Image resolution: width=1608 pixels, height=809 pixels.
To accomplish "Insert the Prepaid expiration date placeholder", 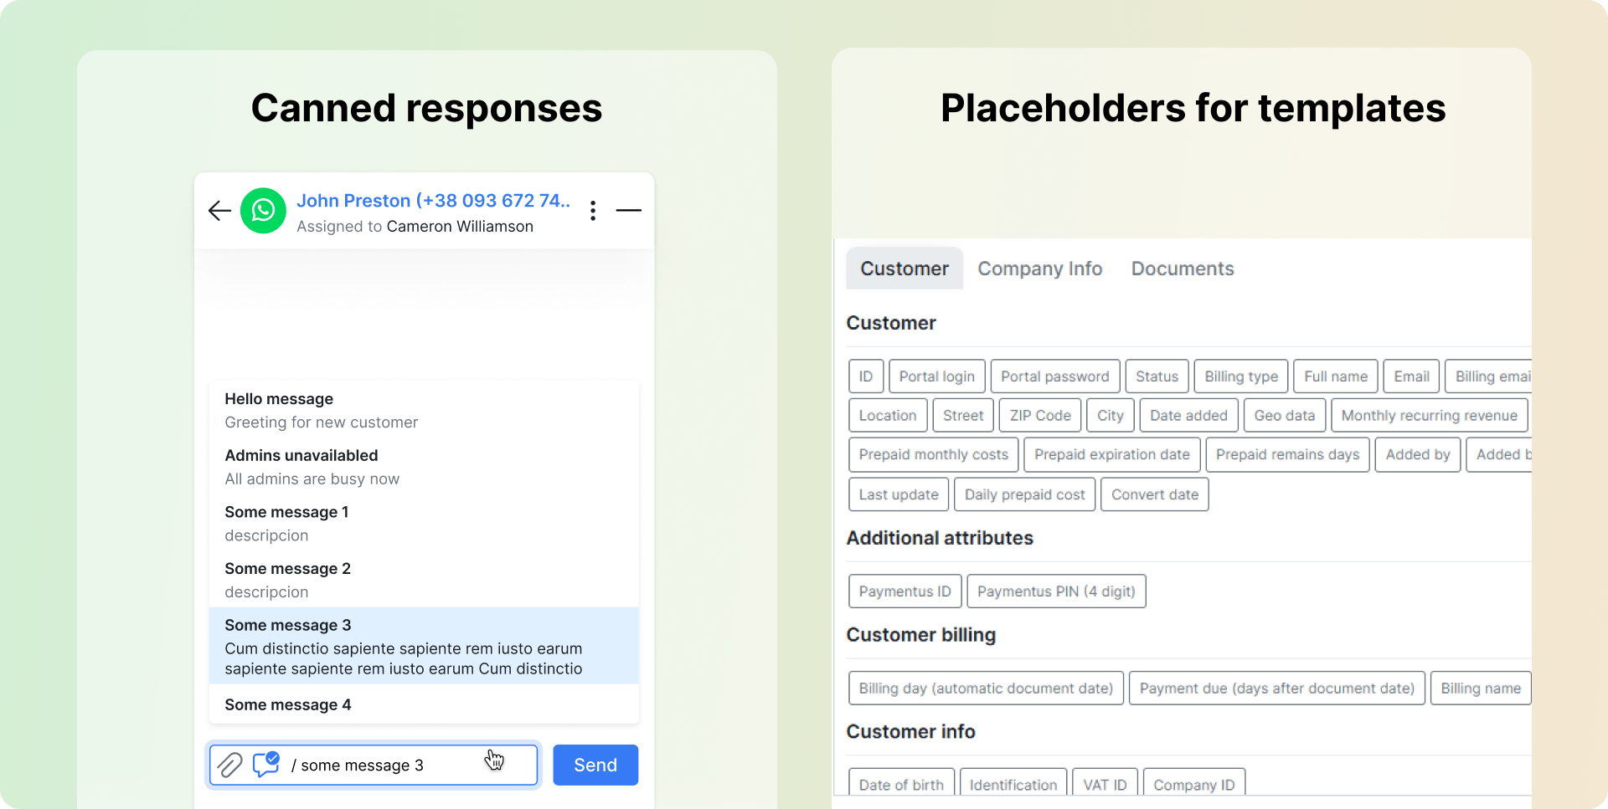I will 1112,455.
